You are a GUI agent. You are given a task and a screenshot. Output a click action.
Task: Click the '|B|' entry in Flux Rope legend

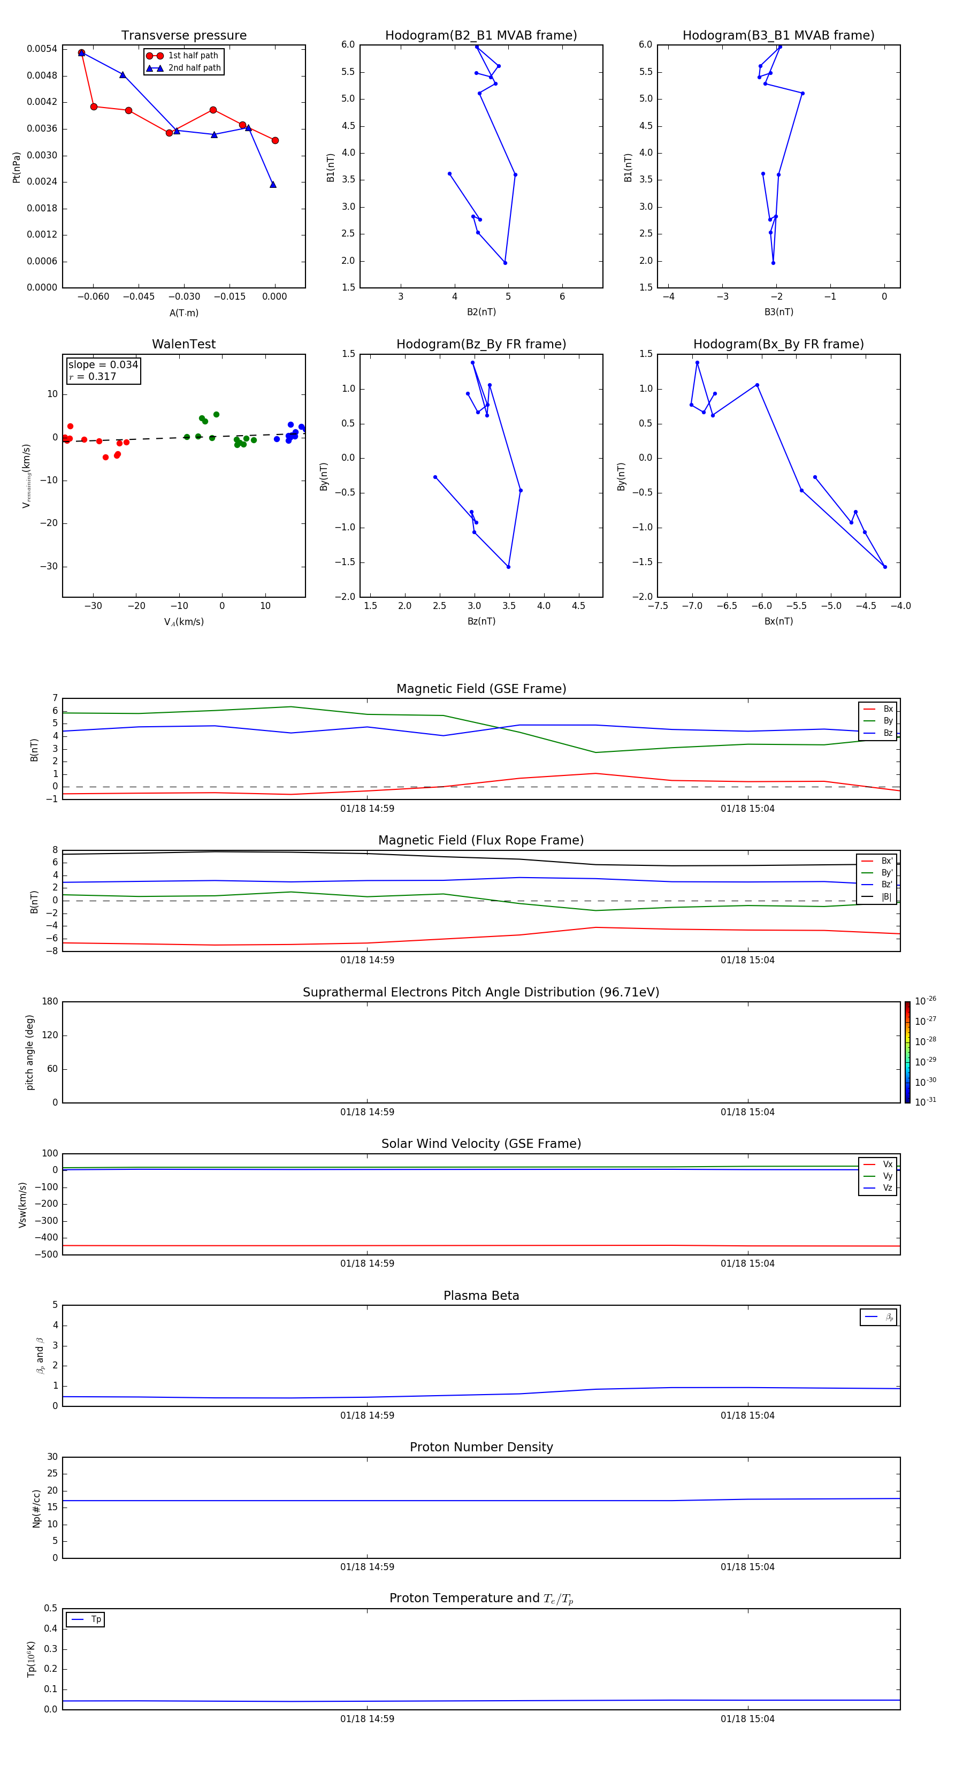pyautogui.click(x=877, y=897)
